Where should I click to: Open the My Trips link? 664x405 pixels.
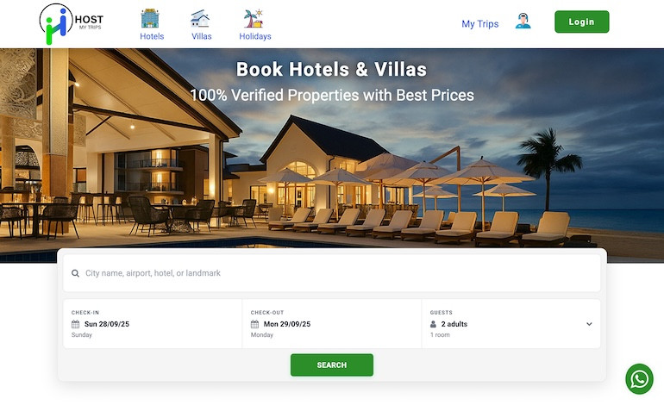479,24
